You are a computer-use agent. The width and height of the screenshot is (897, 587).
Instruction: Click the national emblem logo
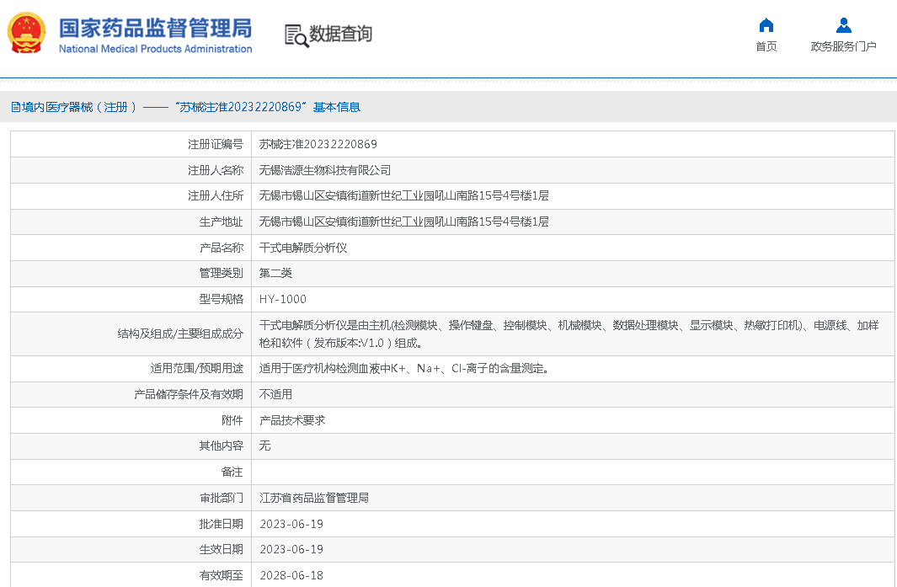click(x=28, y=34)
